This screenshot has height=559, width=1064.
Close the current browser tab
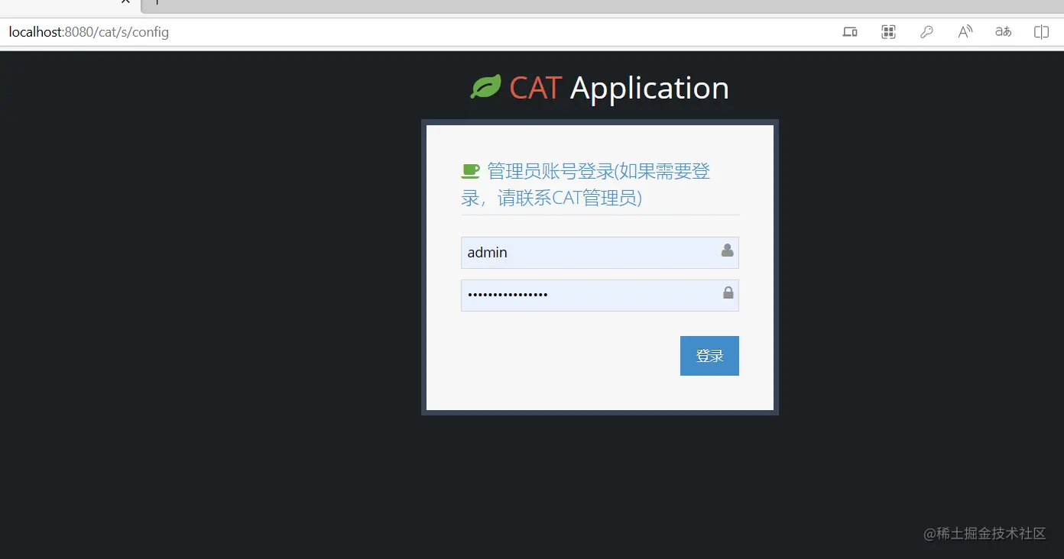pos(126,2)
